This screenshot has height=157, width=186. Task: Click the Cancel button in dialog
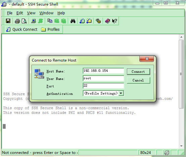(138, 80)
